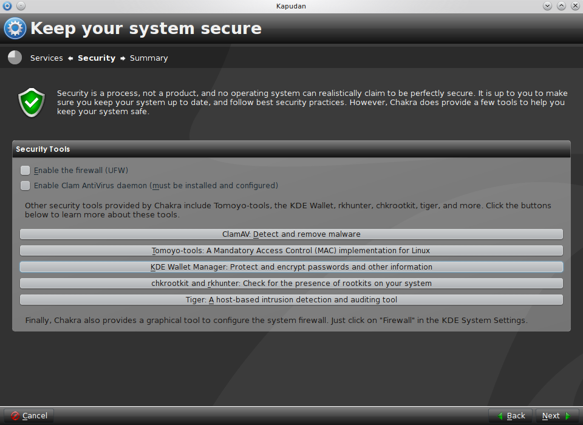Learn about chkrootkit and rkhunter
Viewport: 583px width, 425px height.
point(291,284)
